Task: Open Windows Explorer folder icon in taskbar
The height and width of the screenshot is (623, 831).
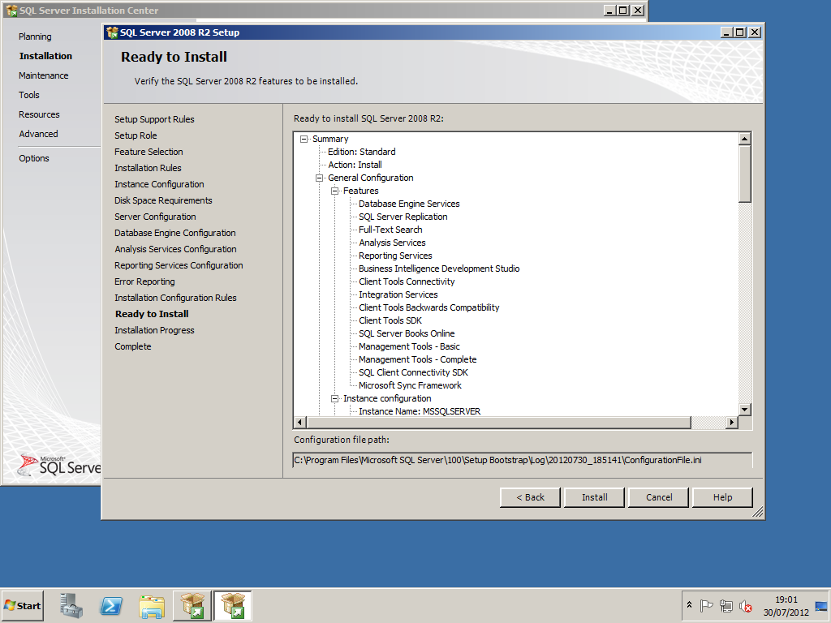Action: (152, 605)
